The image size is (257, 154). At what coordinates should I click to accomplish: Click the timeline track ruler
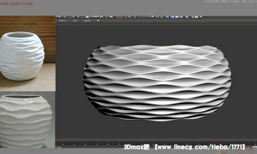(156, 144)
